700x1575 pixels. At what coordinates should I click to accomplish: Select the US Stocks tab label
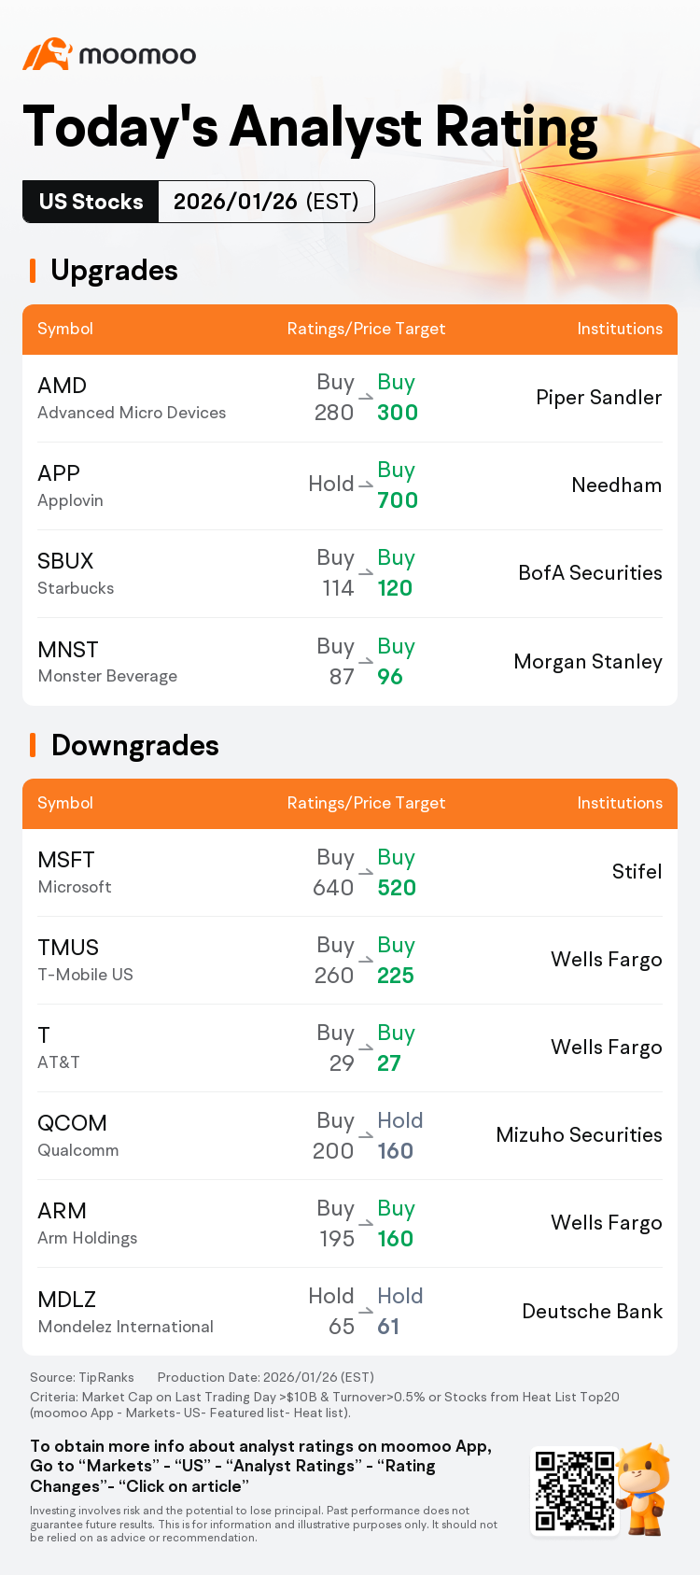(x=91, y=202)
